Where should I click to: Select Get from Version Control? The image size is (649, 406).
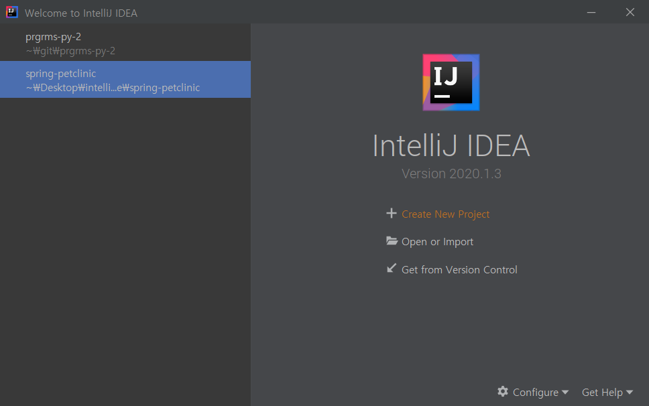tap(459, 269)
